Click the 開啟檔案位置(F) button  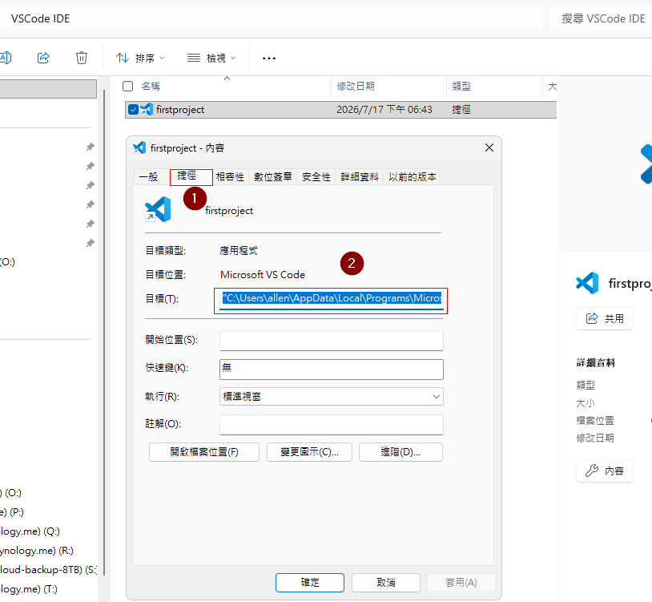(204, 452)
